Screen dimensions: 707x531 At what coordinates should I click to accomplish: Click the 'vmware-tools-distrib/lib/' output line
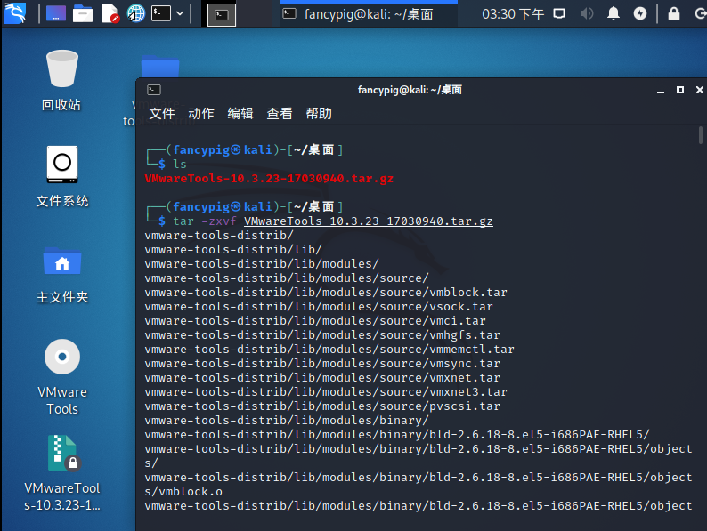point(233,250)
